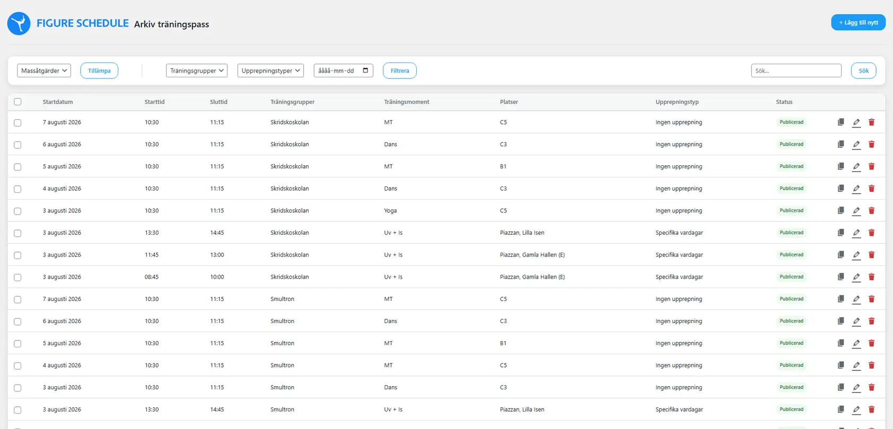
Task: Check the Smultron 4 augusti MT row
Action: pyautogui.click(x=17, y=366)
